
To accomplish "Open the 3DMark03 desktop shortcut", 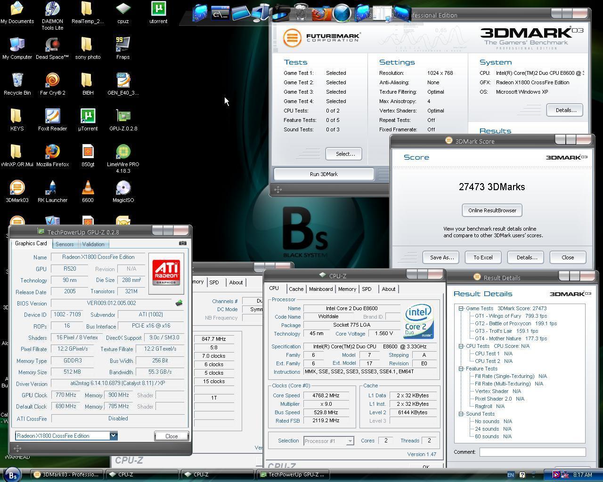I will [x=17, y=192].
